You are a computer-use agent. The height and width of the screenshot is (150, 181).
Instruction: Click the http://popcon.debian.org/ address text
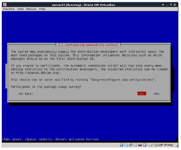tap(38, 73)
